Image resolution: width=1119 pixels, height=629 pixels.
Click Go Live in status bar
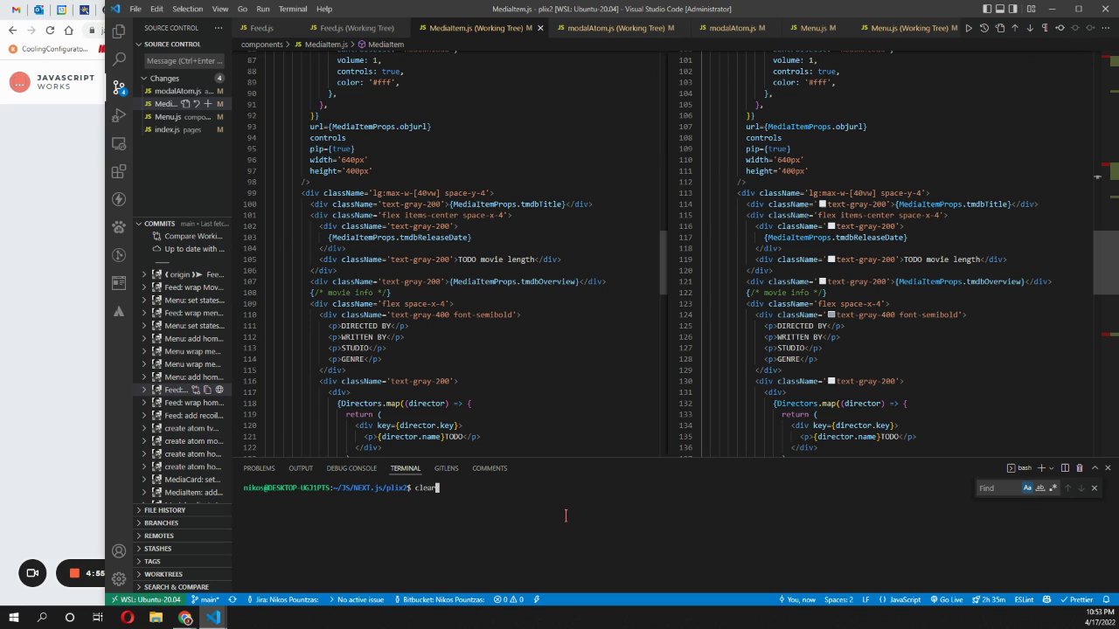click(946, 600)
